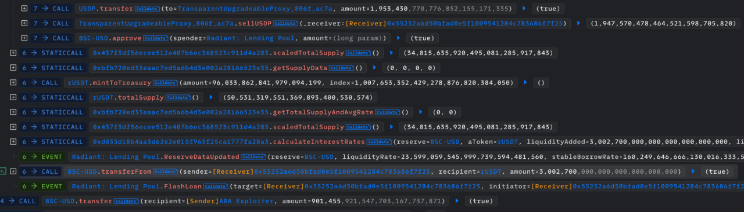
Task: Expand the BSC-USD.approve call row
Action: coord(24,38)
